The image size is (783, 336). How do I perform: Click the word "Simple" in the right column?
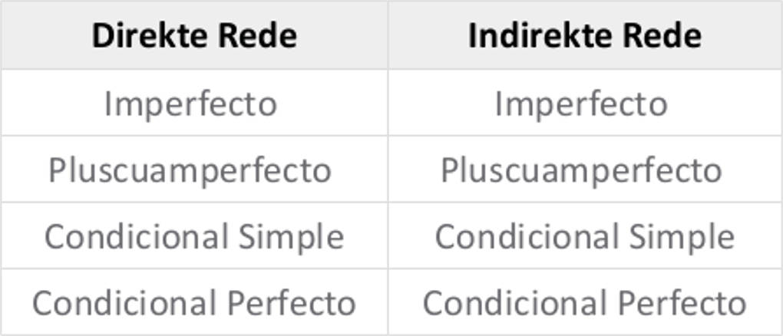[682, 237]
